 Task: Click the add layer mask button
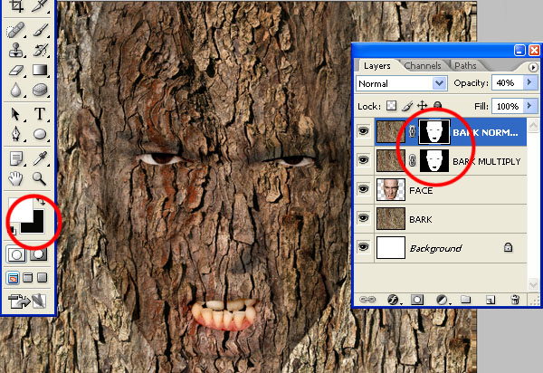click(x=418, y=298)
